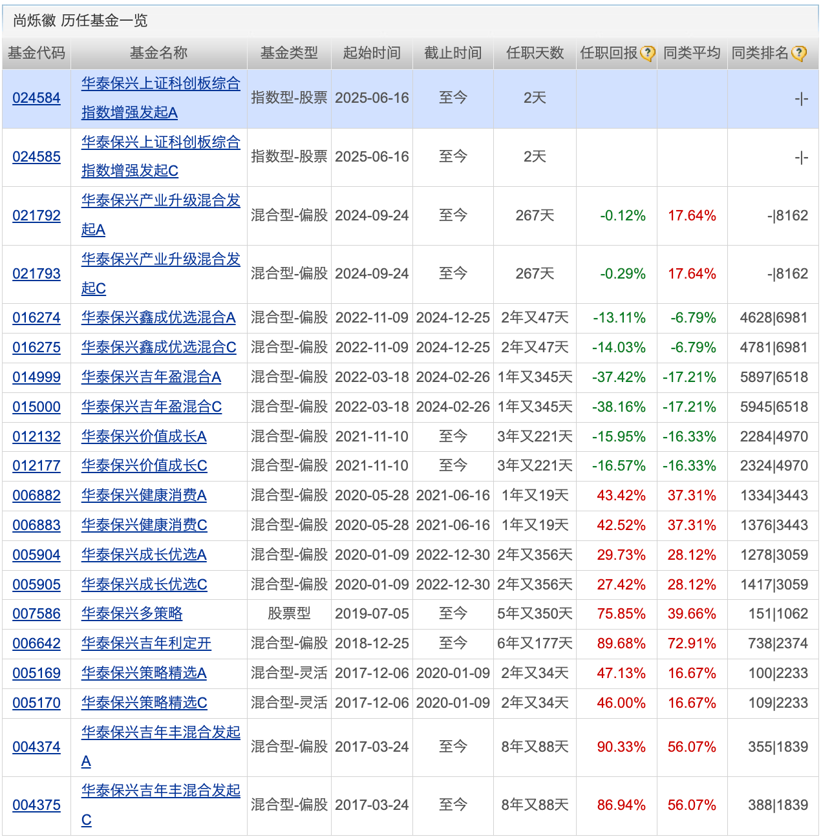Open 华泰保兴价值成长A link
Image resolution: width=821 pixels, height=839 pixels.
(144, 437)
